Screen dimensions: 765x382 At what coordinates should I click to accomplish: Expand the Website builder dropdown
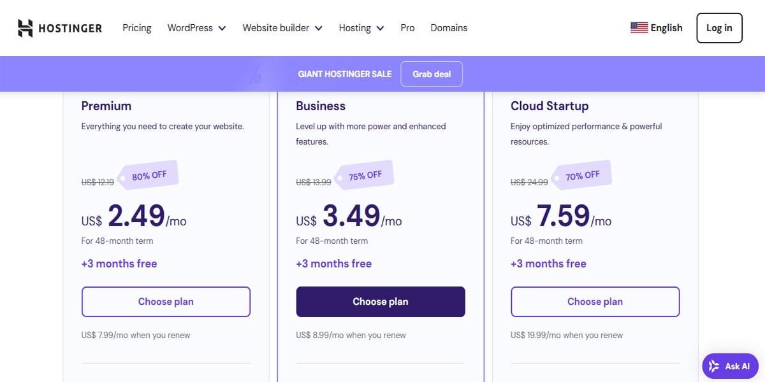point(282,28)
